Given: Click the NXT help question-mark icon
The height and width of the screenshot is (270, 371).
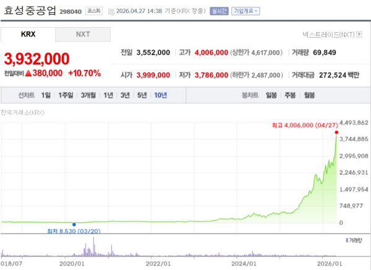Looking at the screenshot, I should point(360,35).
